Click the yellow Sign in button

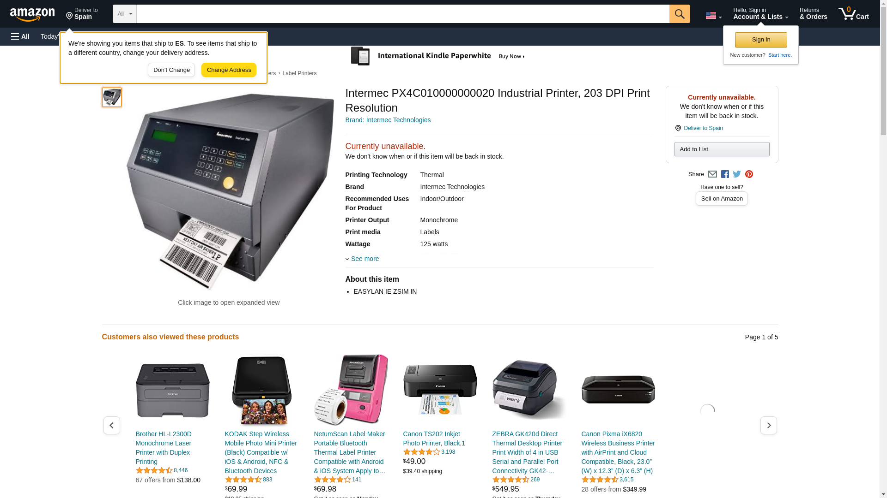coord(761,40)
